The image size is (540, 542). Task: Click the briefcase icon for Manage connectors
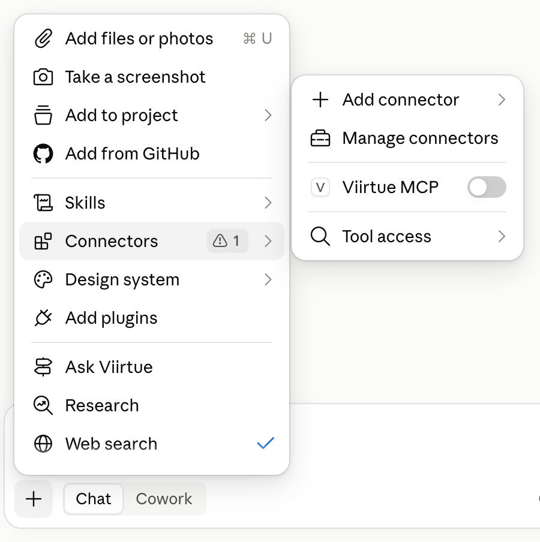[x=320, y=138]
